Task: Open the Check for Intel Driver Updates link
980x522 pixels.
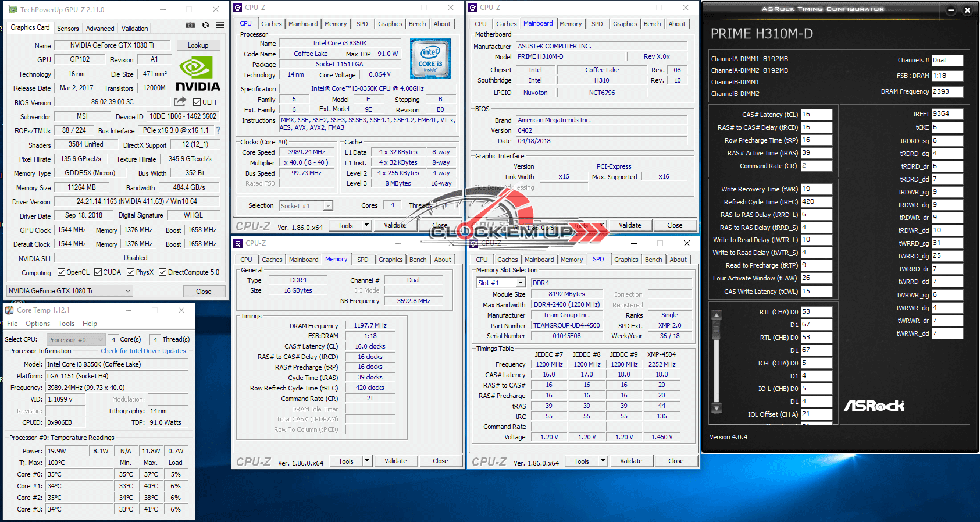Action: [x=143, y=351]
